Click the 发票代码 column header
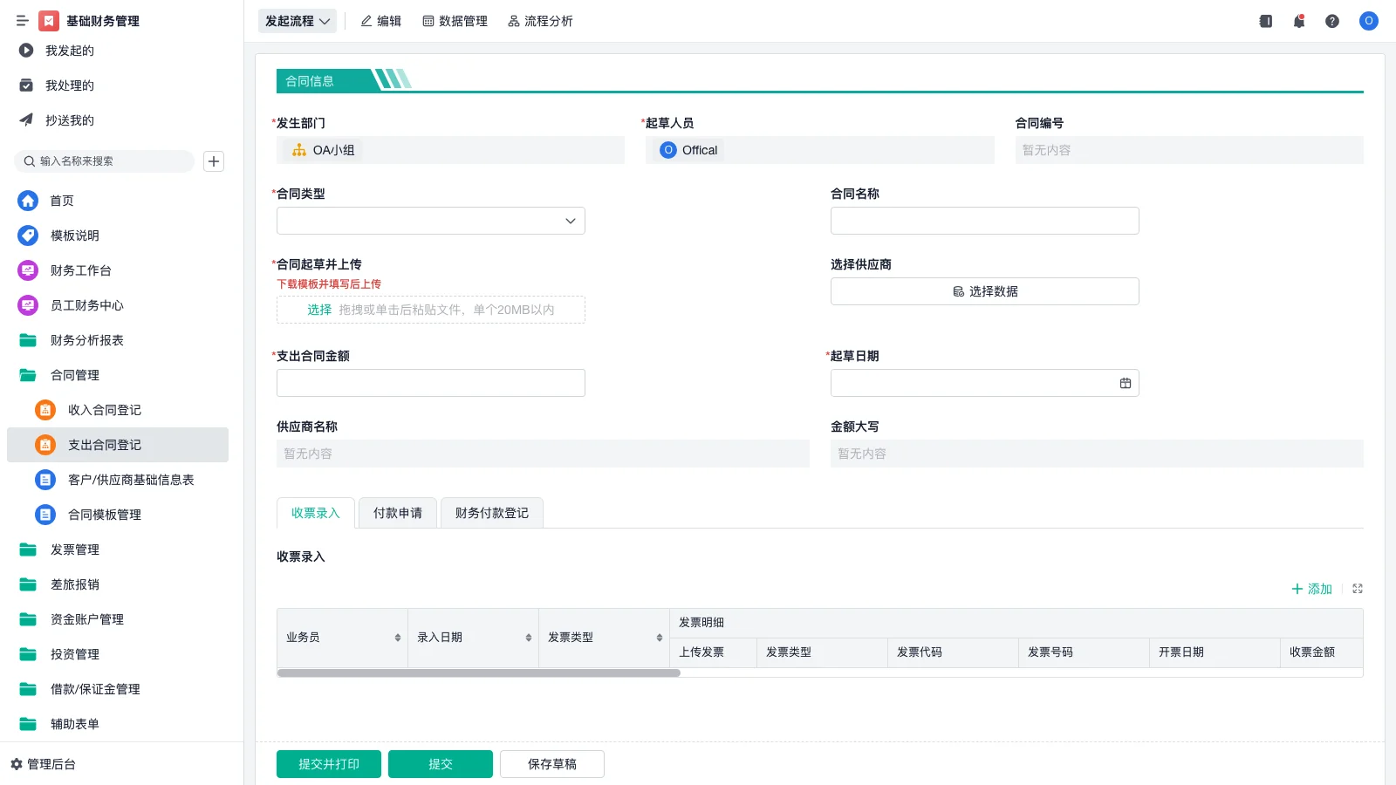Viewport: 1396px width, 785px height. [953, 652]
